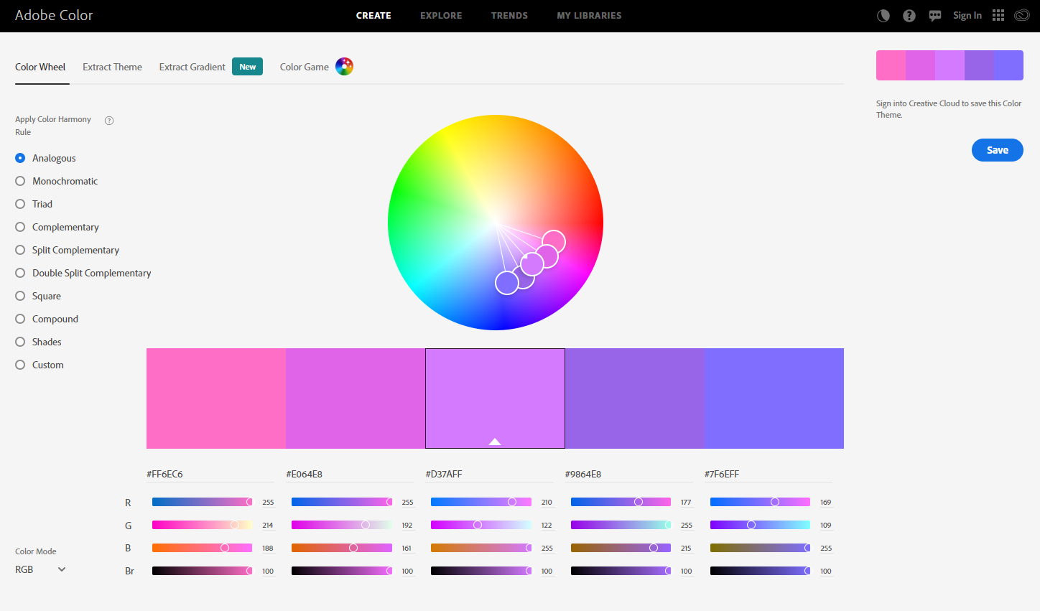
Task: Select the #FF6EC6 pink swatch
Action: tap(215, 398)
